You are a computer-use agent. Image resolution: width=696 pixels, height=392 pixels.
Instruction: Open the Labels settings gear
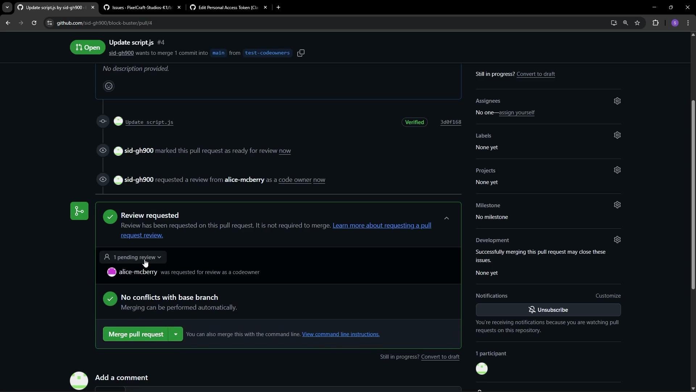click(x=617, y=135)
